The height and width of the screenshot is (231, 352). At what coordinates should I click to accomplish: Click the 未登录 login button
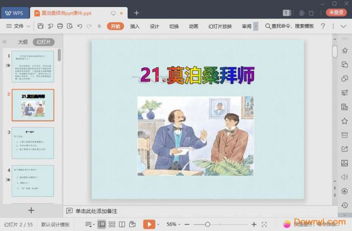tap(336, 13)
